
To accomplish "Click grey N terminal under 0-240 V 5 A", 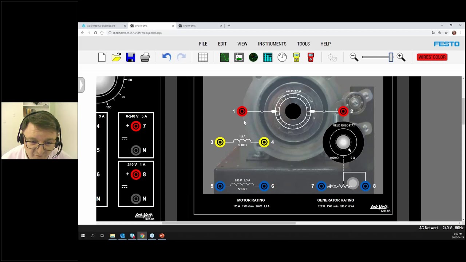I will coord(136,150).
